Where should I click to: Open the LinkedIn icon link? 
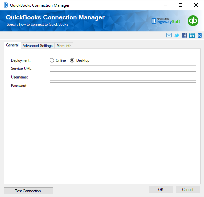(x=192, y=35)
